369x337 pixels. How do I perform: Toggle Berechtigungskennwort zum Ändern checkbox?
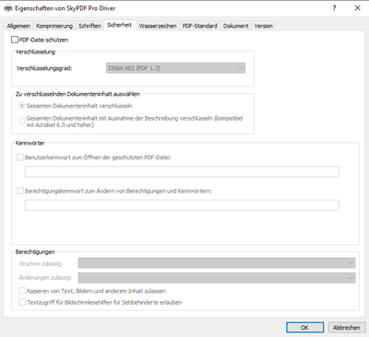pos(20,191)
